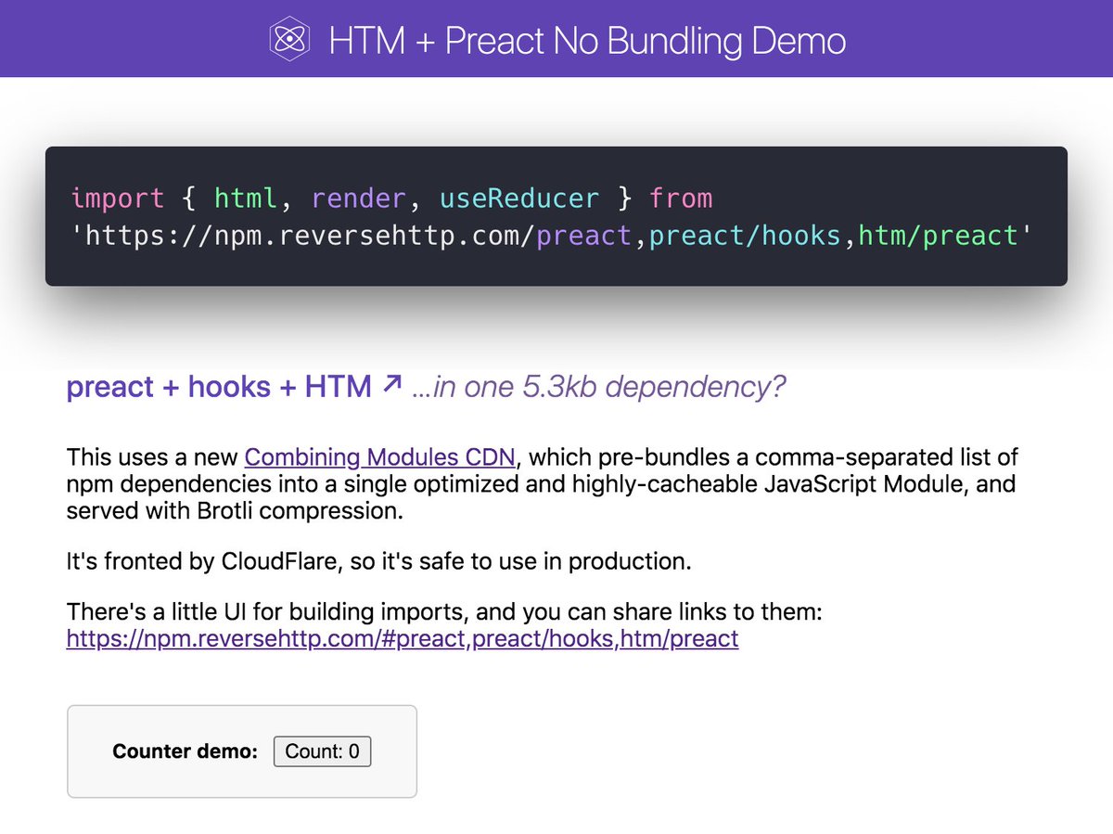
Task: Click the 'HTM + Preact No Bundling Demo' title
Action: click(587, 41)
